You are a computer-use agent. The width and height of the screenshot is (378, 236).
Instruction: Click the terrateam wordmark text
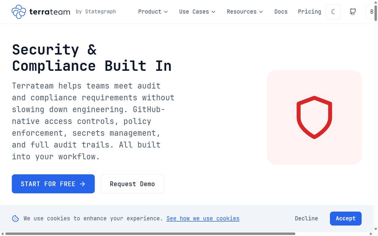coord(50,12)
